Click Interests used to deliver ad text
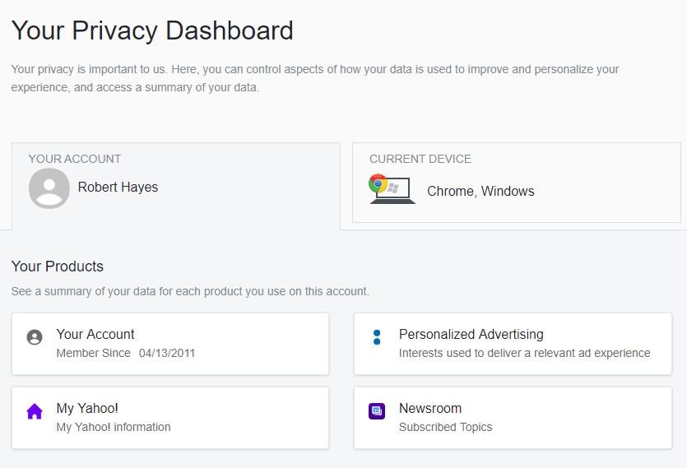Viewport: 687px width, 468px height. tap(524, 353)
